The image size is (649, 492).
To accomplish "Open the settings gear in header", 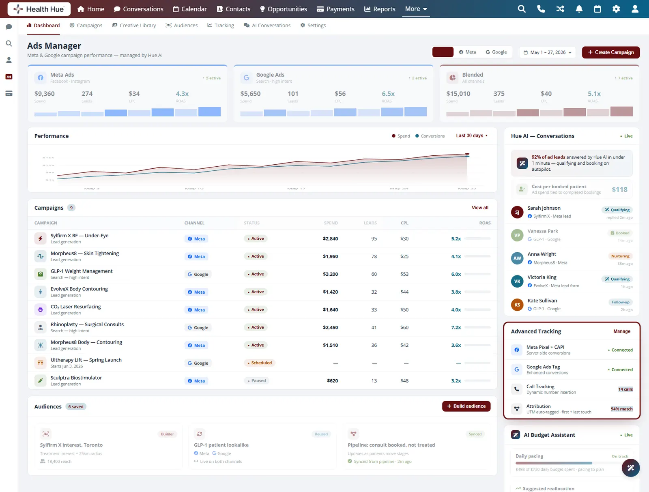I will click(616, 9).
